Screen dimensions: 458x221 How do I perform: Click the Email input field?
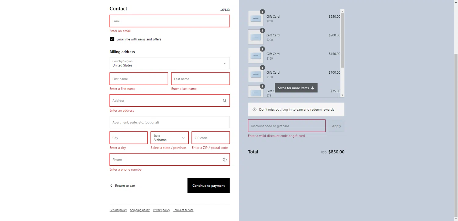coord(169,21)
